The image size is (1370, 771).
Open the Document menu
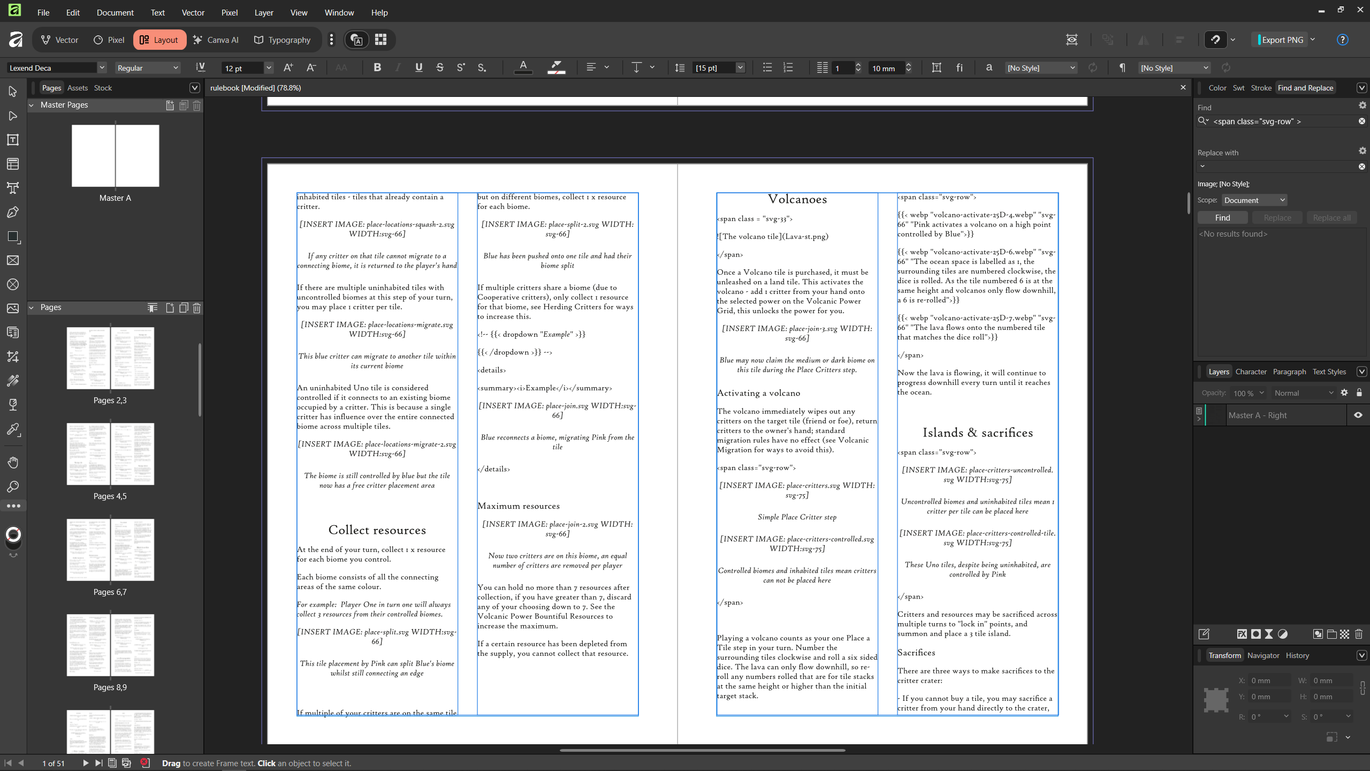coord(115,12)
